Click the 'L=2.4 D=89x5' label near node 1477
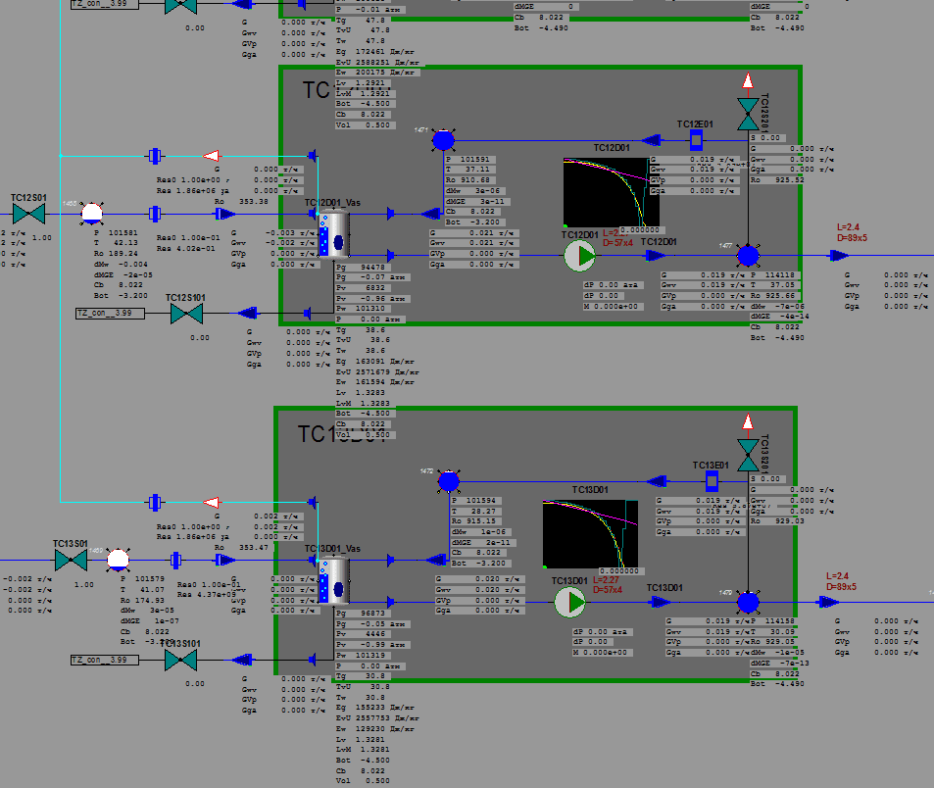Viewport: 934px width, 788px height. point(852,233)
